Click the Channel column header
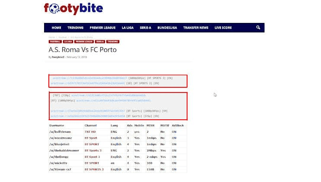The image size is (321, 182). coord(90,125)
